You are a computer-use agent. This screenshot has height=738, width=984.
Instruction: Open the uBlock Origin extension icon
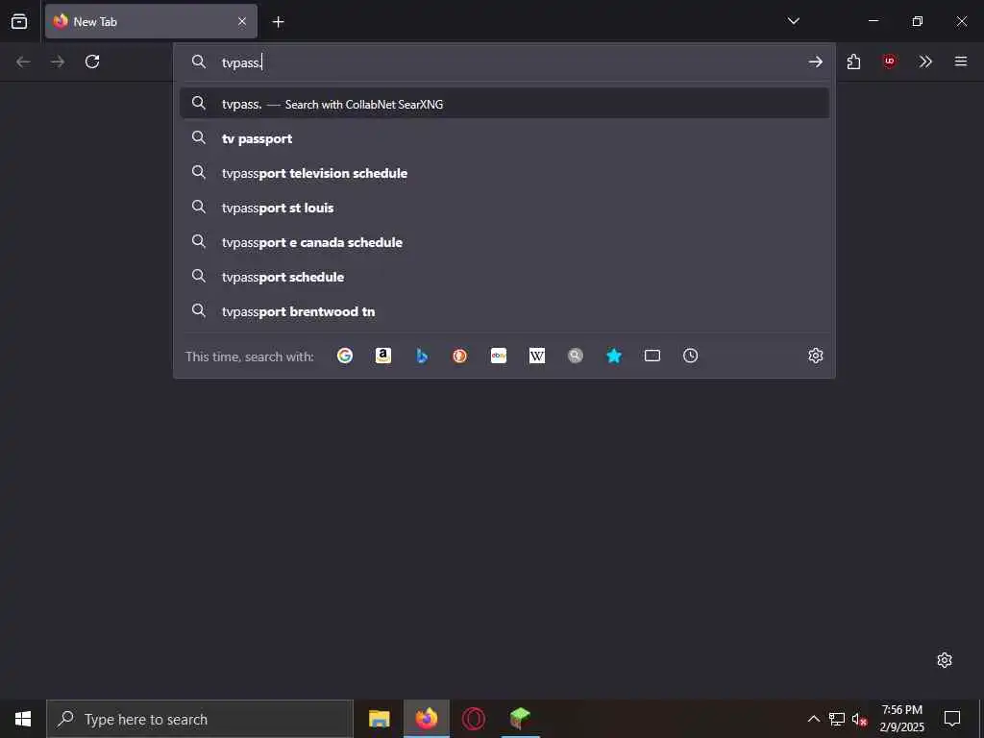point(889,61)
